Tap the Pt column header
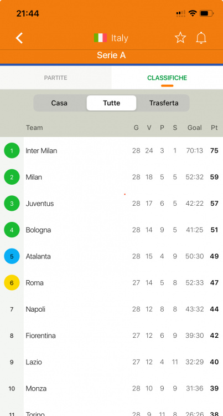 click(x=214, y=128)
